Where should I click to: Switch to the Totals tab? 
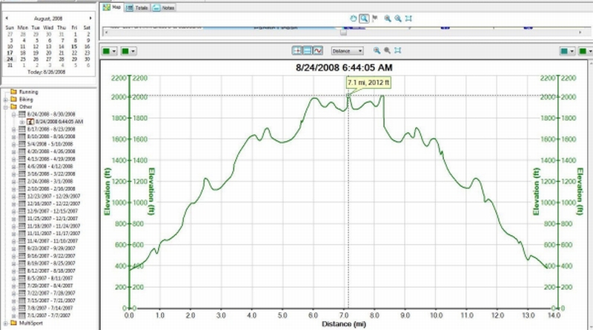[x=135, y=7]
